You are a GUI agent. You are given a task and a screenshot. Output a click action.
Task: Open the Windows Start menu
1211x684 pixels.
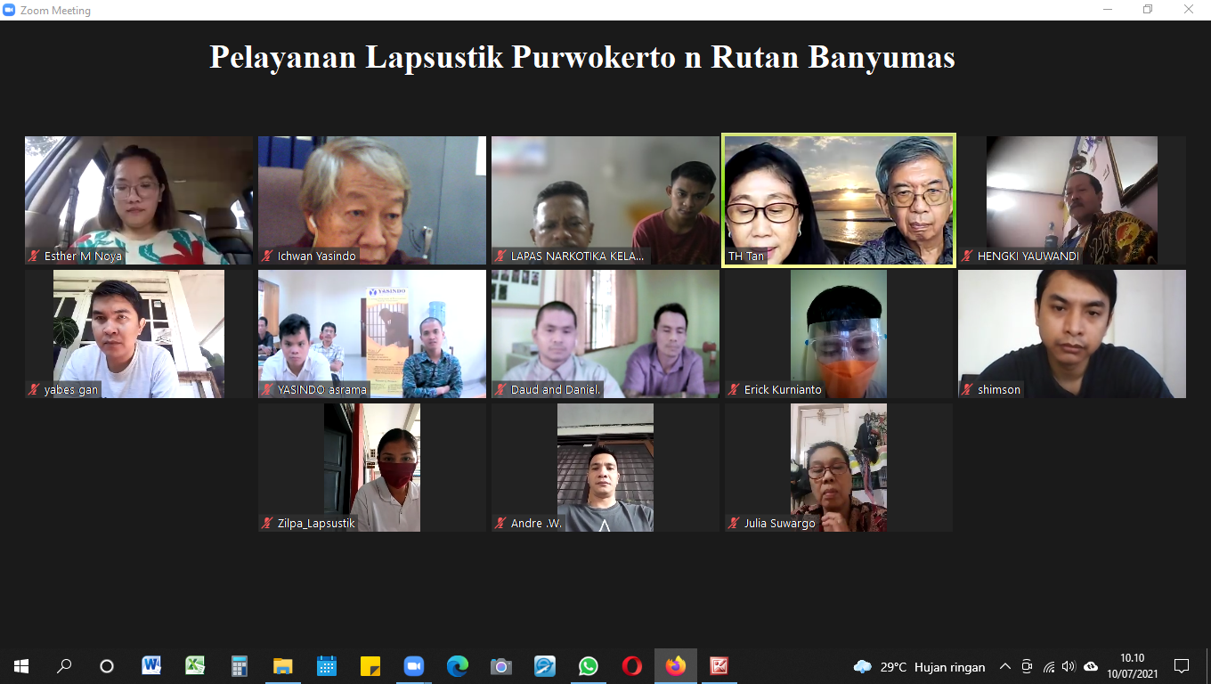click(21, 666)
